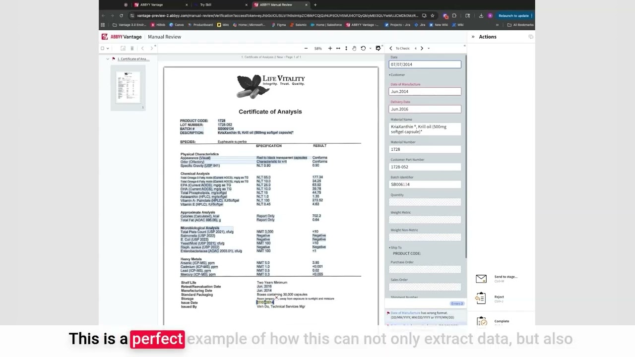Click the empty Sales Order field

pyautogui.click(x=425, y=287)
